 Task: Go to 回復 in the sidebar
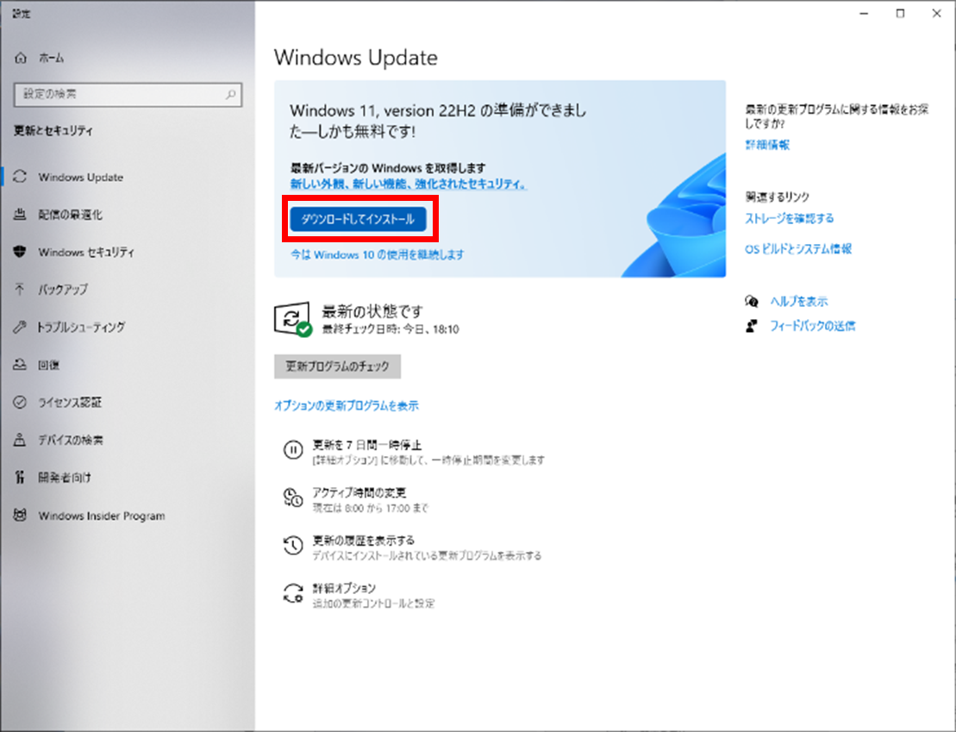click(x=128, y=365)
